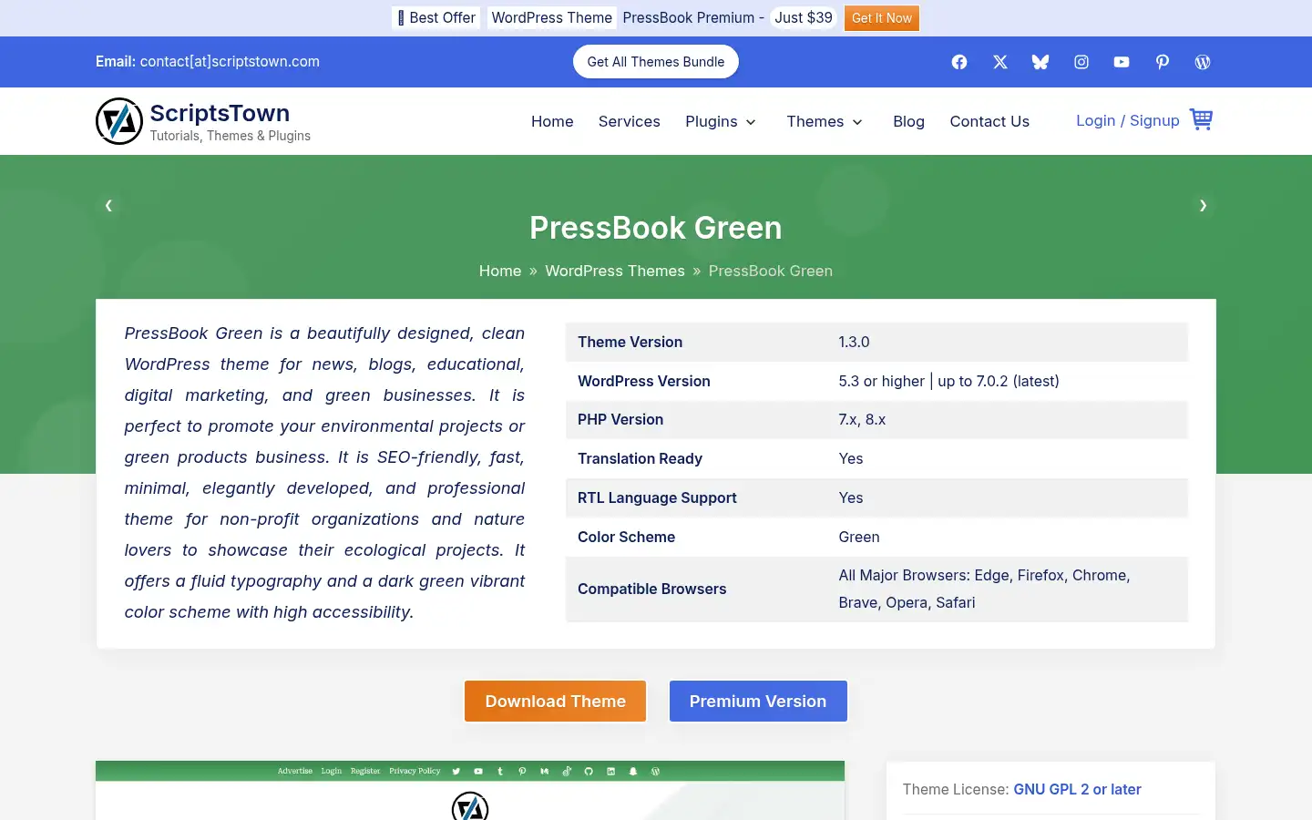Click the 'Color Scheme' row label
The height and width of the screenshot is (820, 1312).
tap(626, 537)
